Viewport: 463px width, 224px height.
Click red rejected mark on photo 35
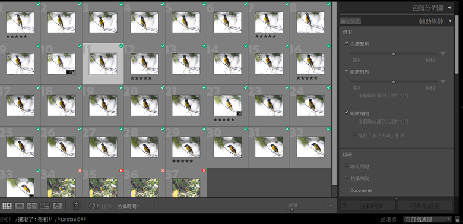pos(121,171)
